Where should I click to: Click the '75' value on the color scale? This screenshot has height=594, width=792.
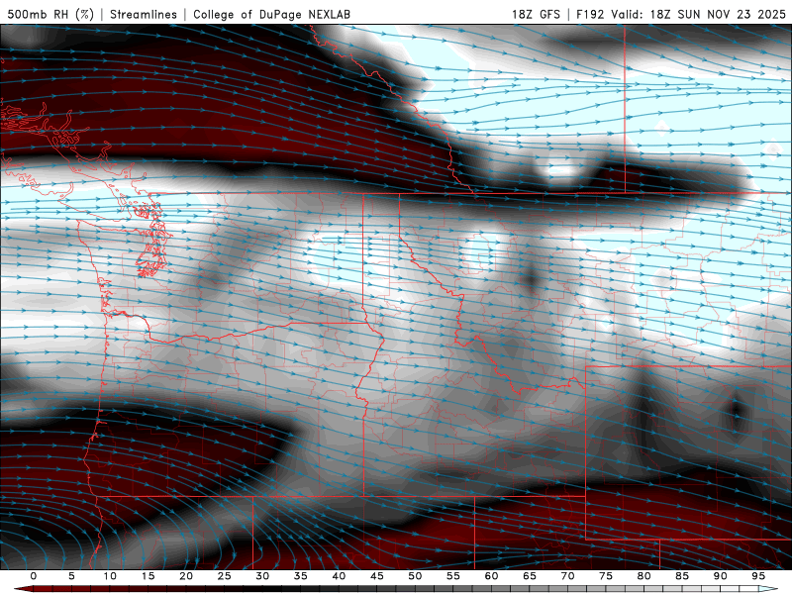click(x=606, y=576)
